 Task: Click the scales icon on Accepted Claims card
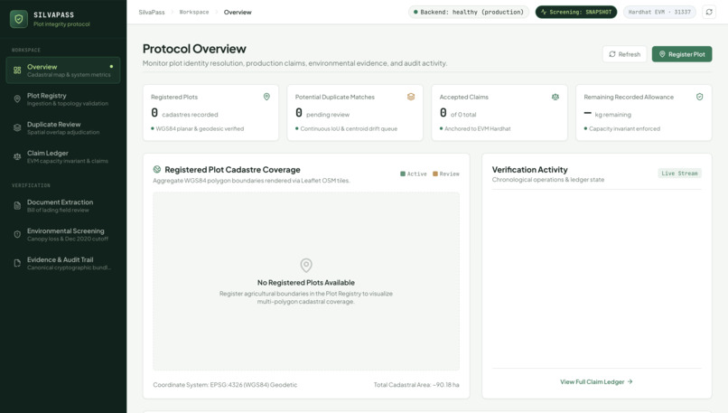coord(555,97)
